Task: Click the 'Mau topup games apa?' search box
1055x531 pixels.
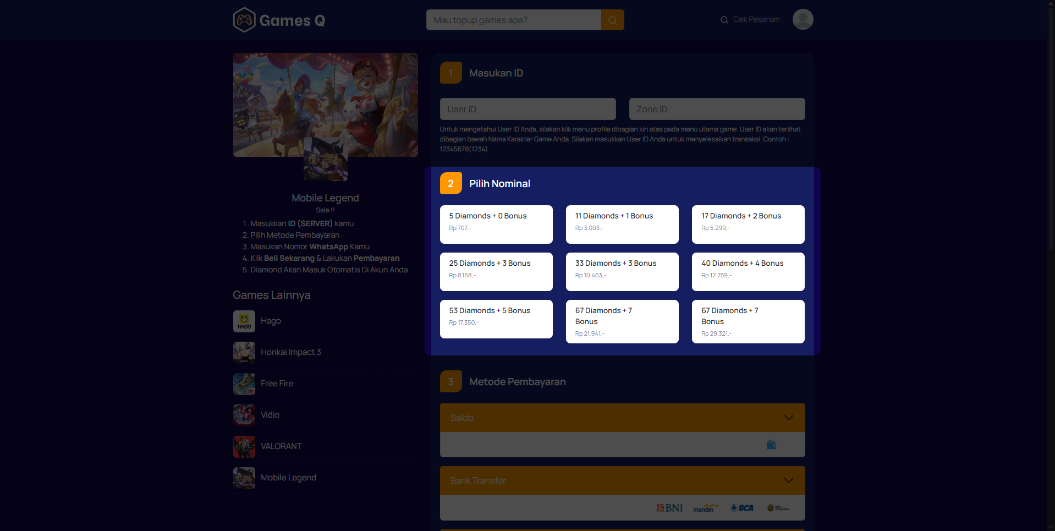Action: coord(514,20)
